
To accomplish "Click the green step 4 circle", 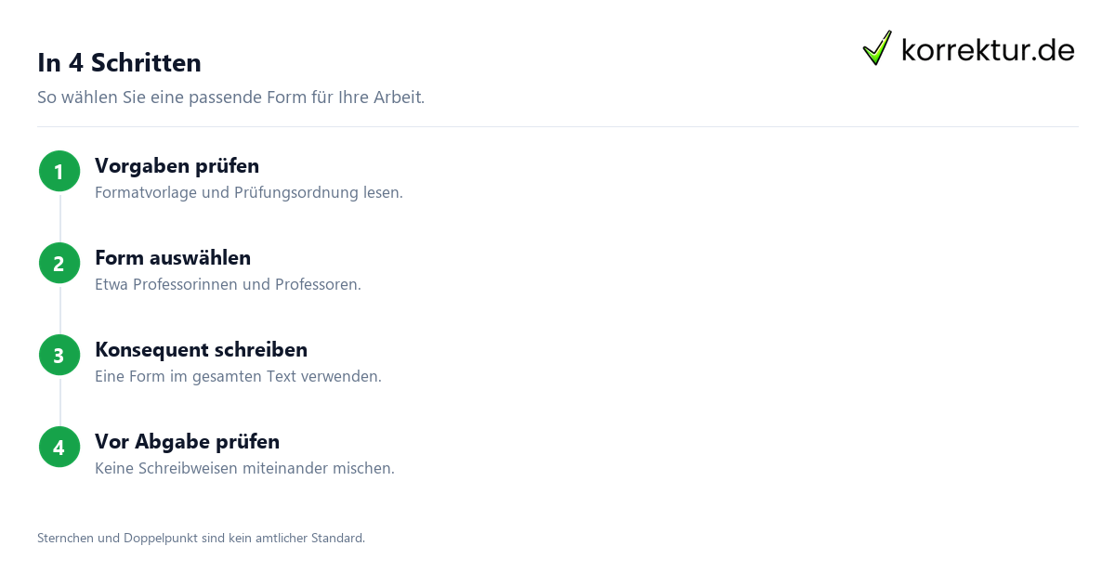I will pyautogui.click(x=59, y=447).
